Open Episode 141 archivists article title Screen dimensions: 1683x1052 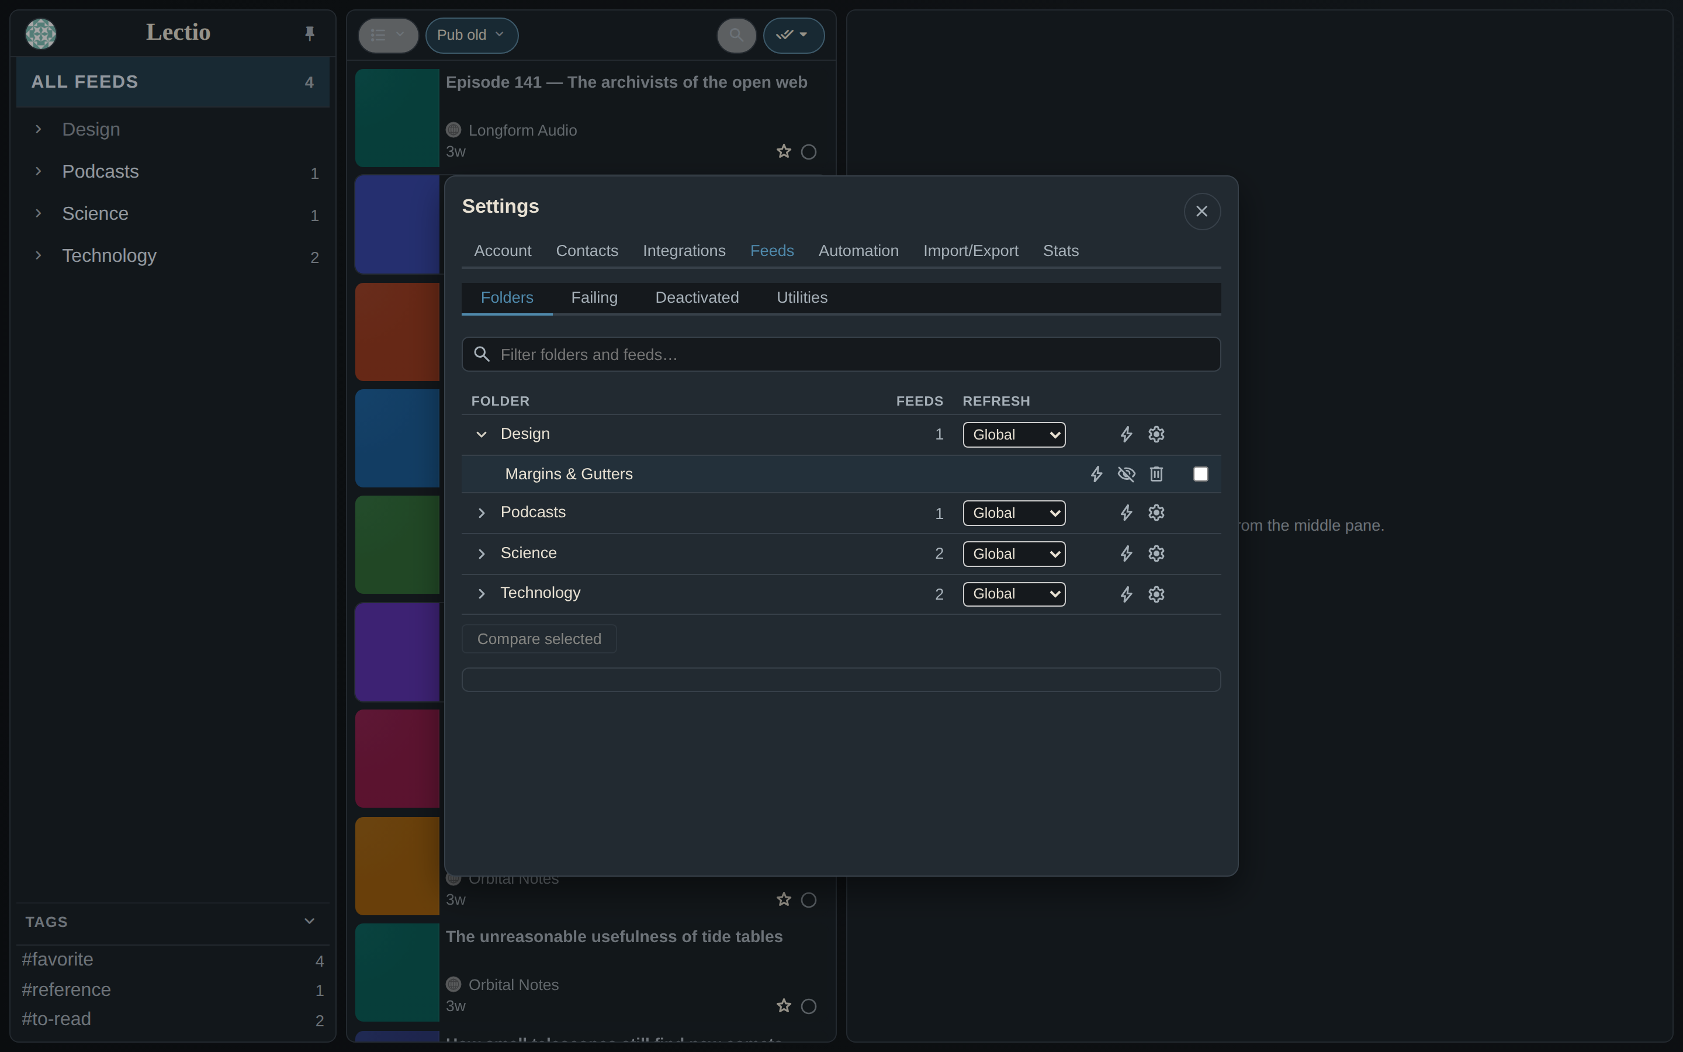(626, 82)
